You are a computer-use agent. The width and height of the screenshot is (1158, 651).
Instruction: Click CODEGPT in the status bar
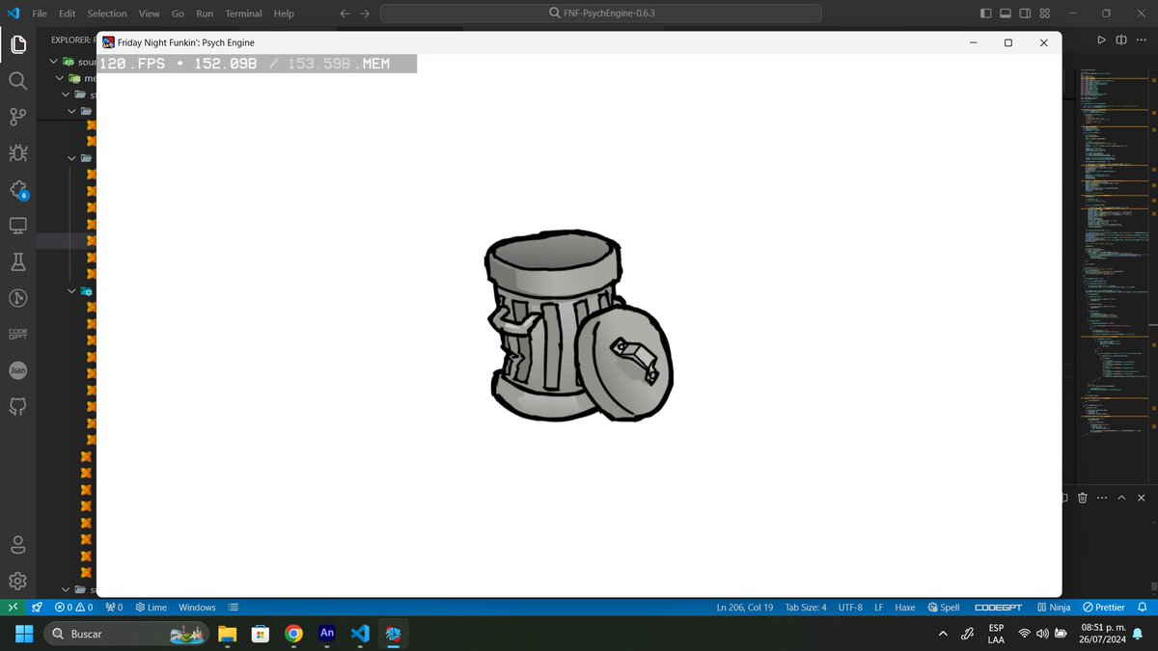pyautogui.click(x=999, y=608)
